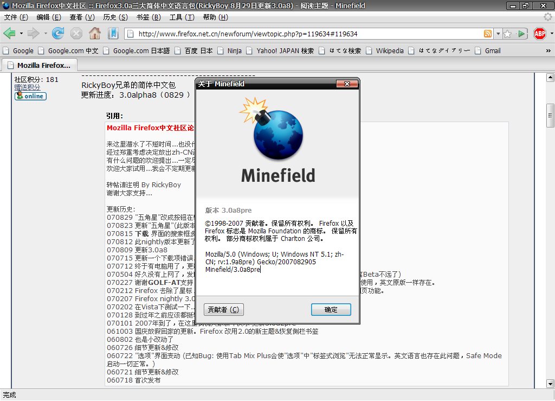
Task: Click the 061003 国庆放假回家的更新 line
Action: (212, 331)
